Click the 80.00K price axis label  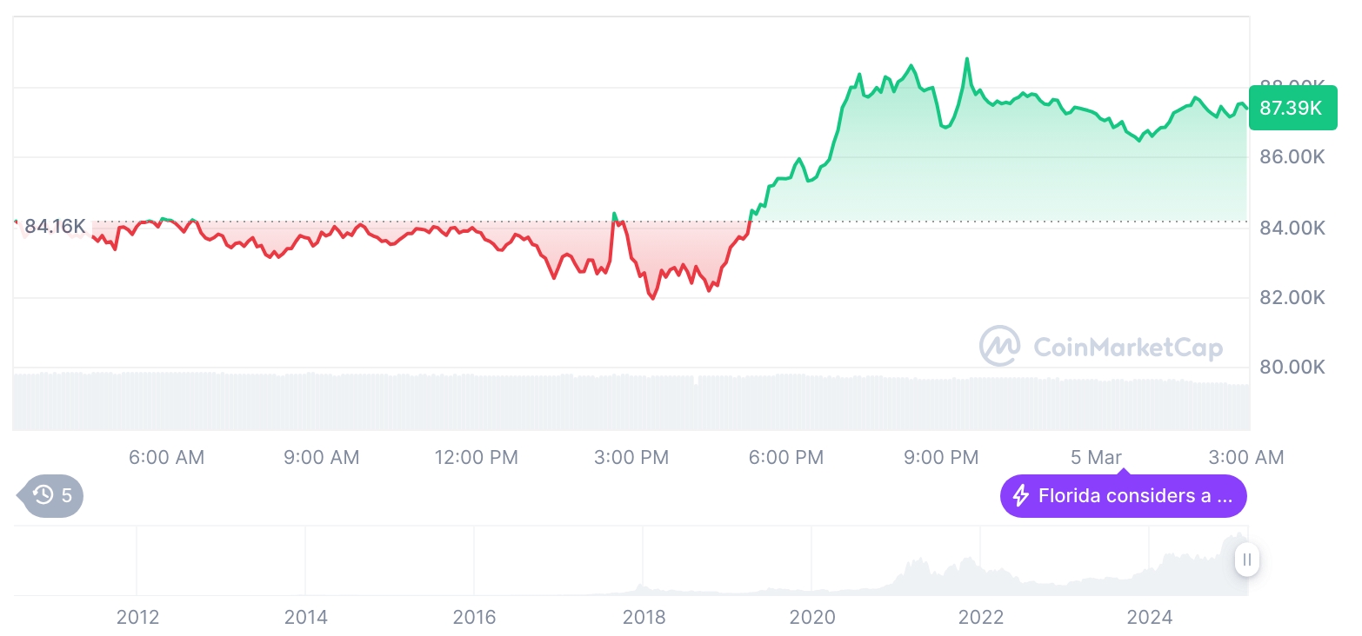pos(1292,367)
